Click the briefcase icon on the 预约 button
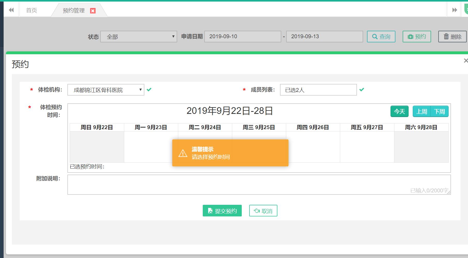 [x=410, y=36]
